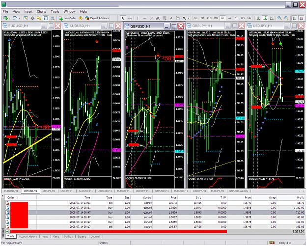307x246 pixels.
Task: Switch to Bar Chart mode
Action: (x=258, y=18)
